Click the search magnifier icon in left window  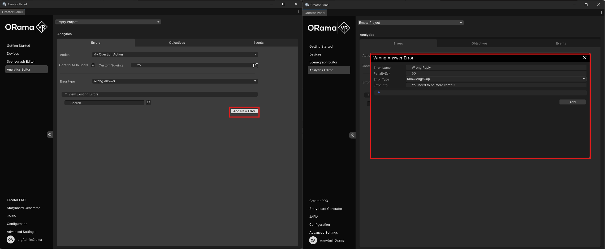click(148, 102)
